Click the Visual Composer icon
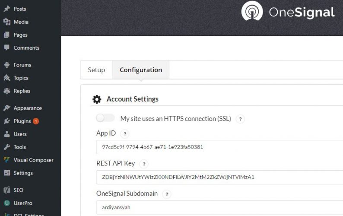This screenshot has height=216, width=343. click(x=7, y=160)
